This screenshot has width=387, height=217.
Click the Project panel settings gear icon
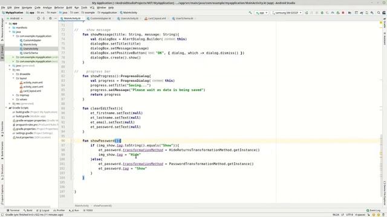click(50, 18)
